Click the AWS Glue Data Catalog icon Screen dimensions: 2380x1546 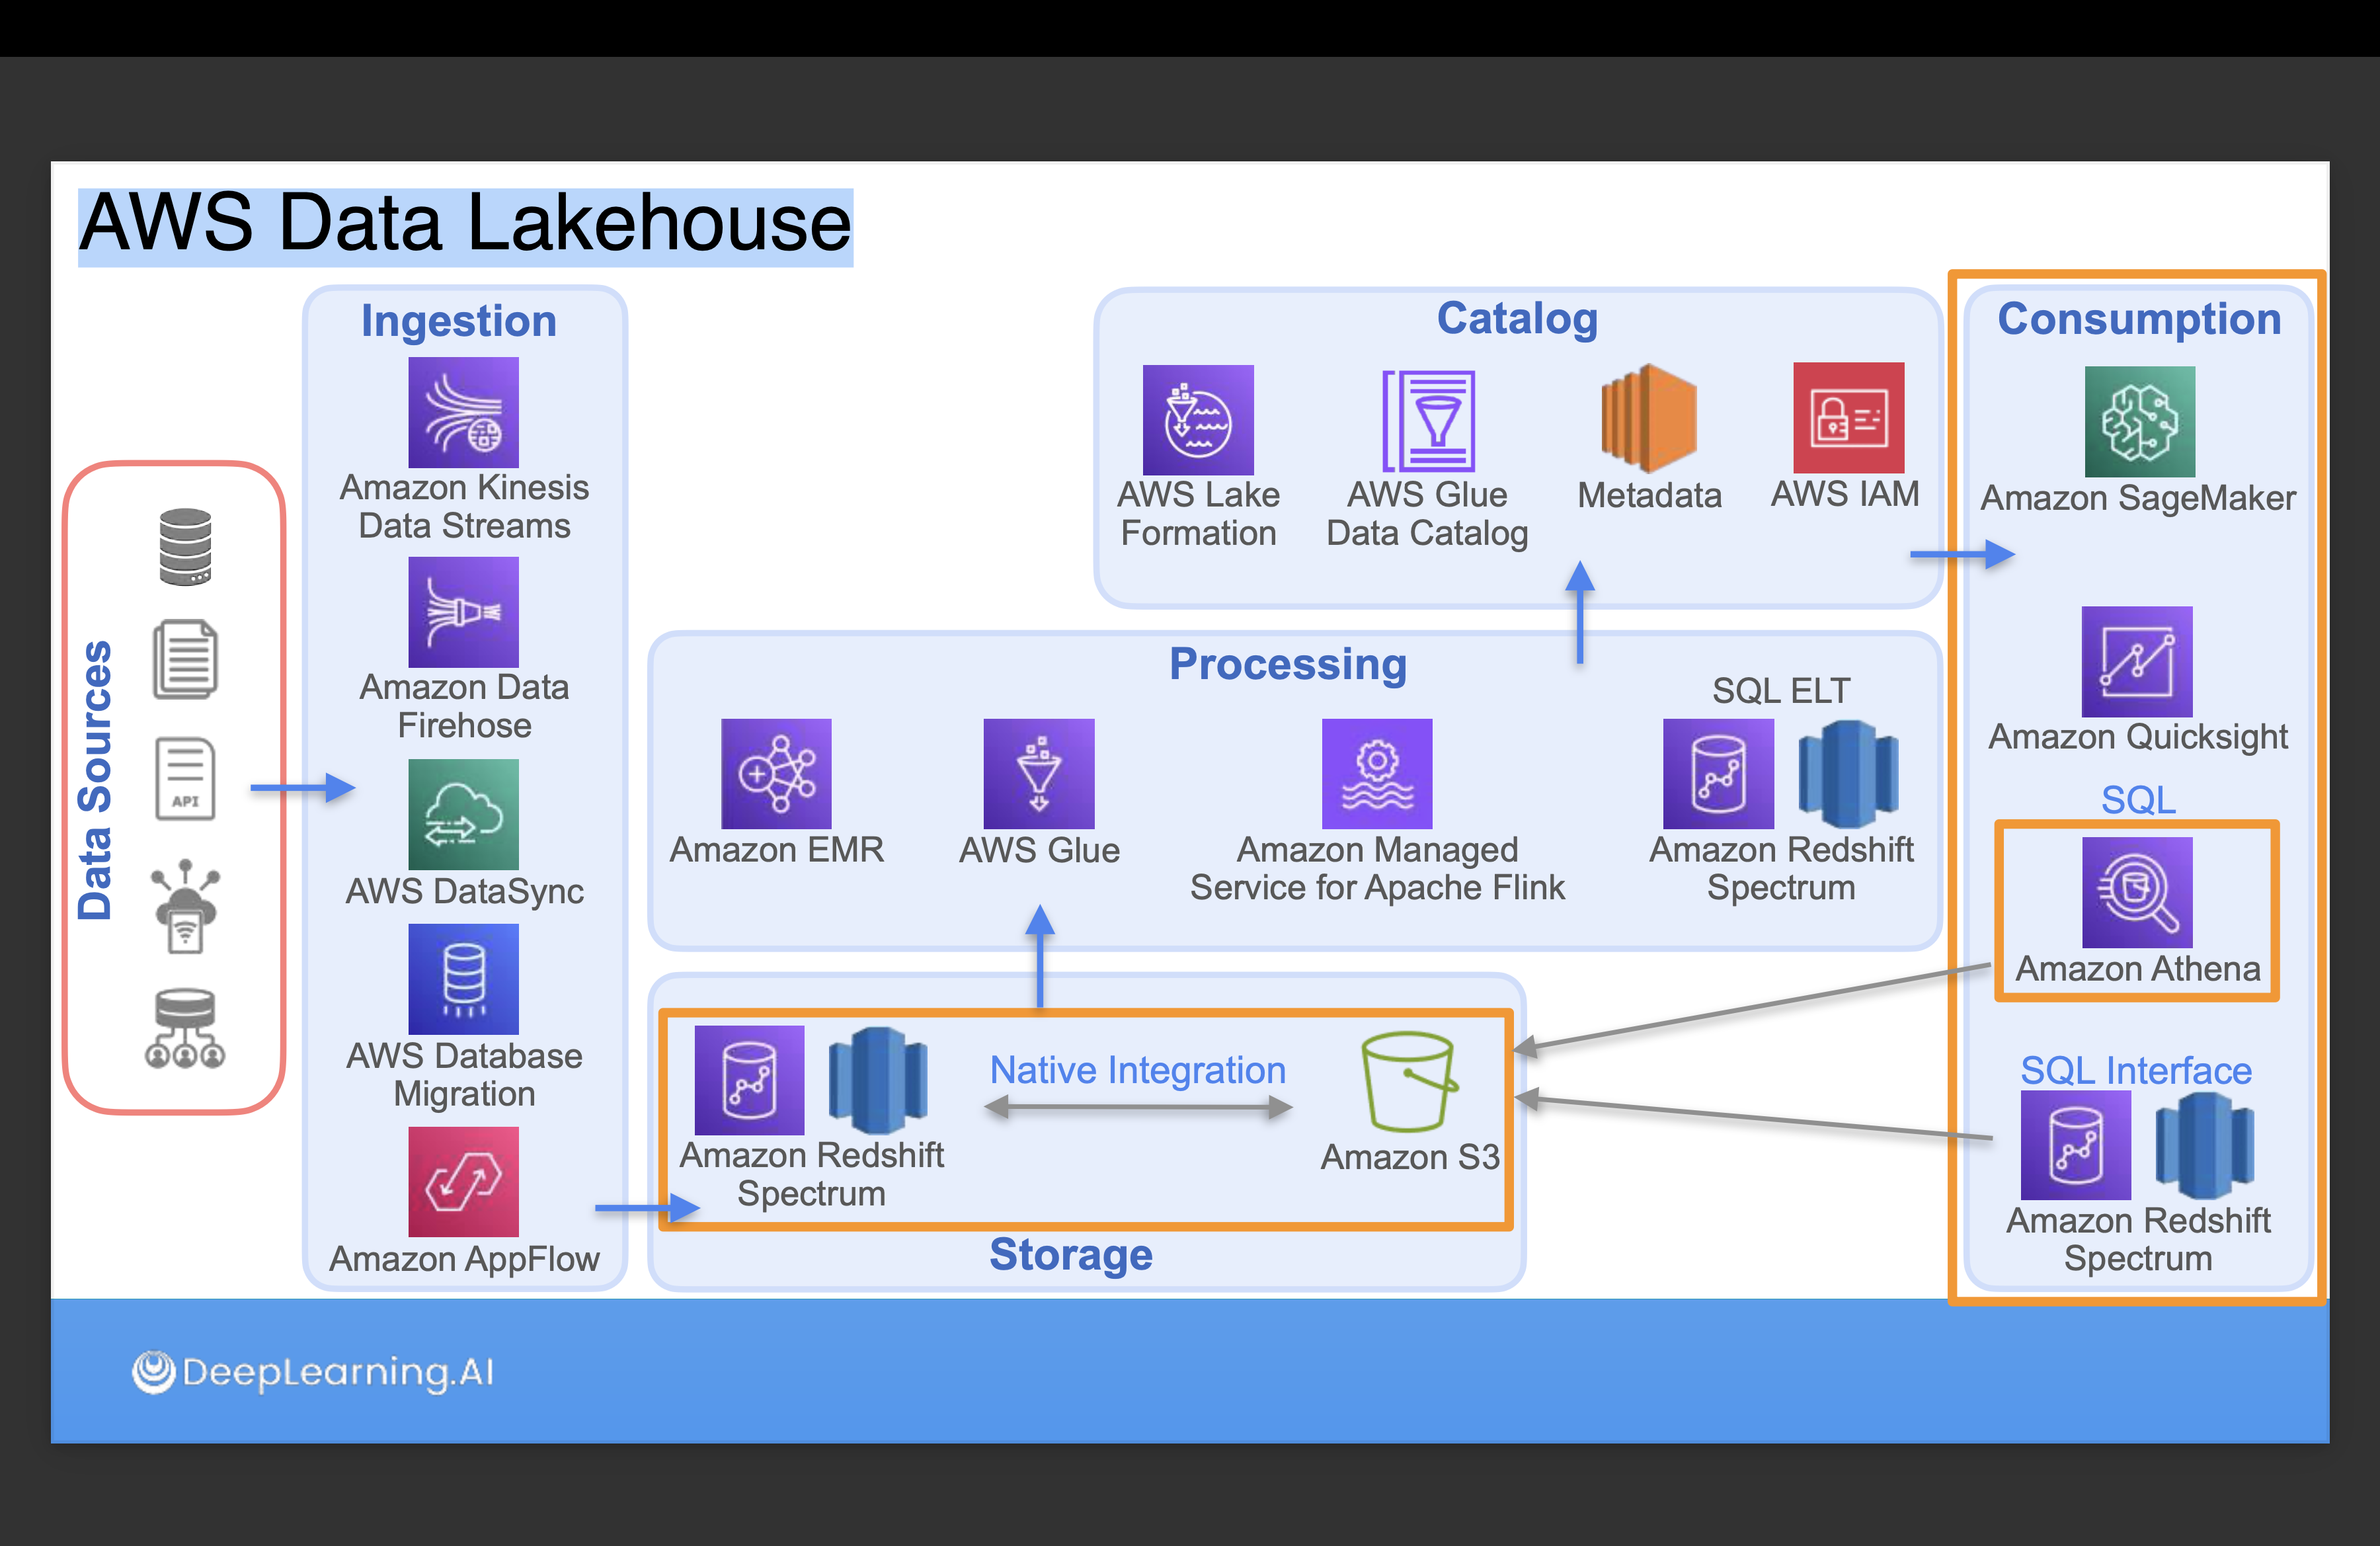[1428, 420]
